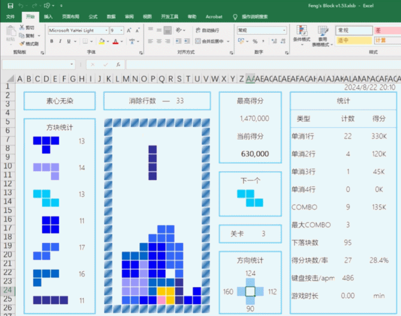Viewport: 401px width, 316px height.
Task: Select column header M
Action: point(126,79)
